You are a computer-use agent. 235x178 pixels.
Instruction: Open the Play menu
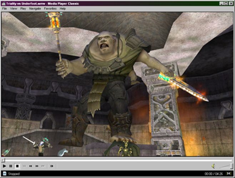click(x=23, y=9)
